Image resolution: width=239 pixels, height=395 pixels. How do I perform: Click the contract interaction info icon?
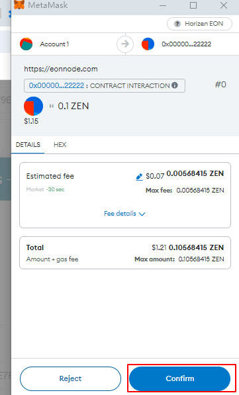pyautogui.click(x=175, y=85)
